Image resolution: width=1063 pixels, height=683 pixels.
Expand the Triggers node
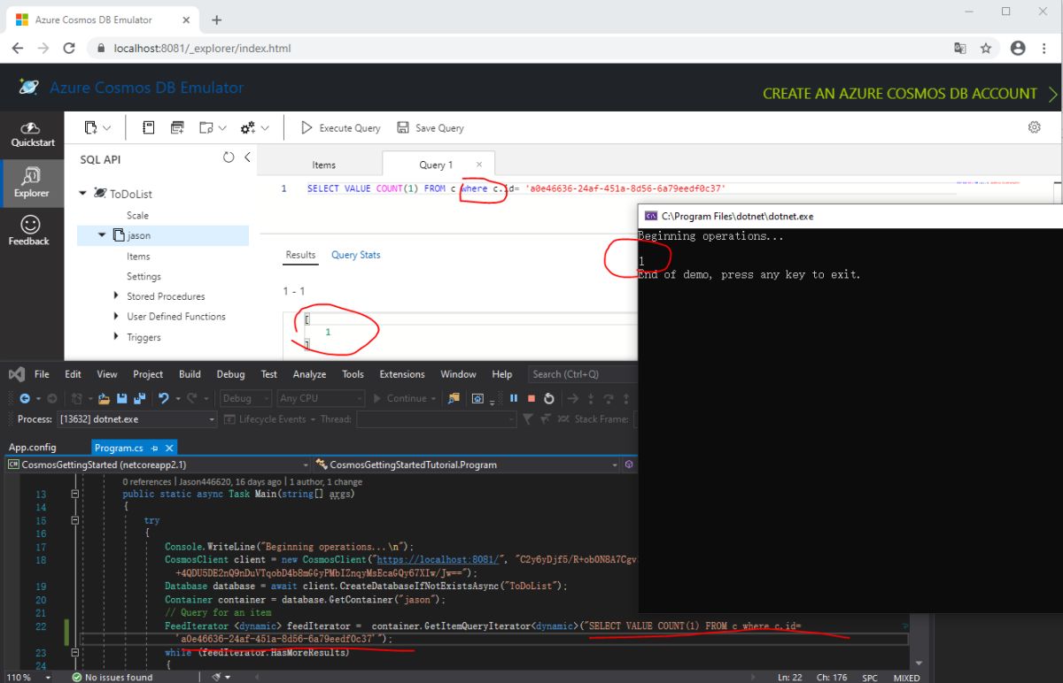point(117,337)
